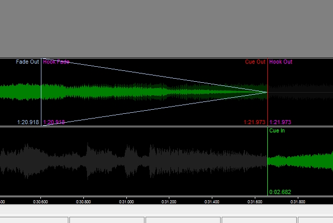Jump to 0:30.800 on the timeline ruler

point(83,201)
